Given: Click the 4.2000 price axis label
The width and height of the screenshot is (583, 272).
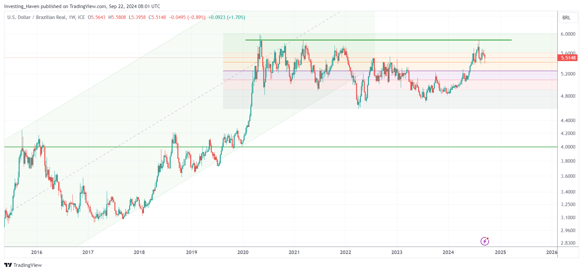Looking at the screenshot, I should [x=568, y=133].
